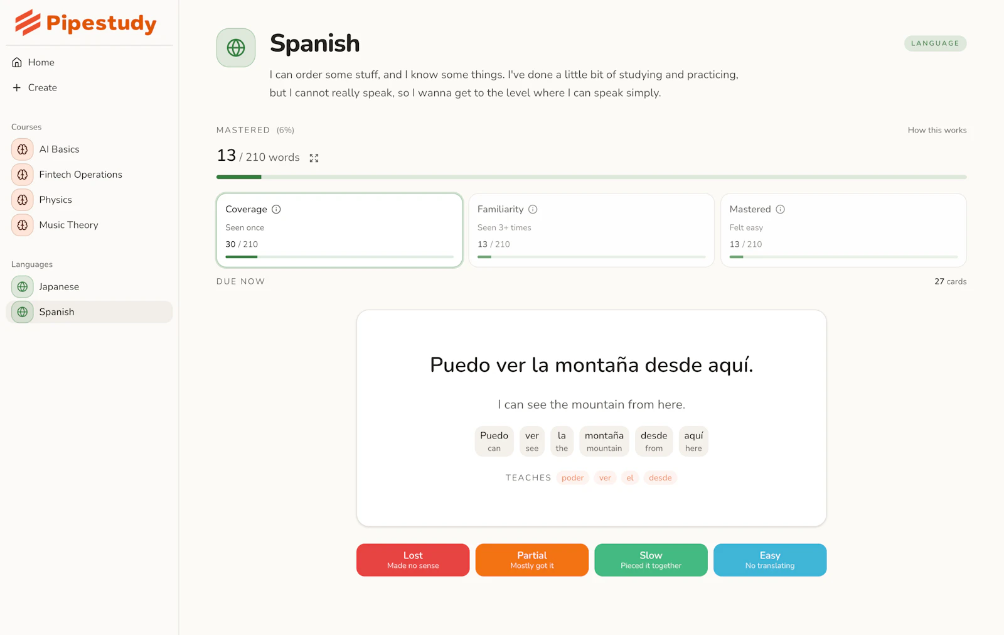The image size is (1004, 635).
Task: Show Coverage info tooltip icon
Action: 276,209
